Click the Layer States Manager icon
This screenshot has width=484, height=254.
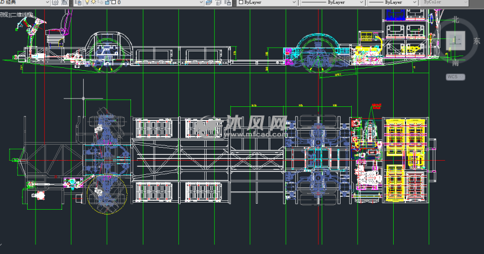(x=227, y=2)
